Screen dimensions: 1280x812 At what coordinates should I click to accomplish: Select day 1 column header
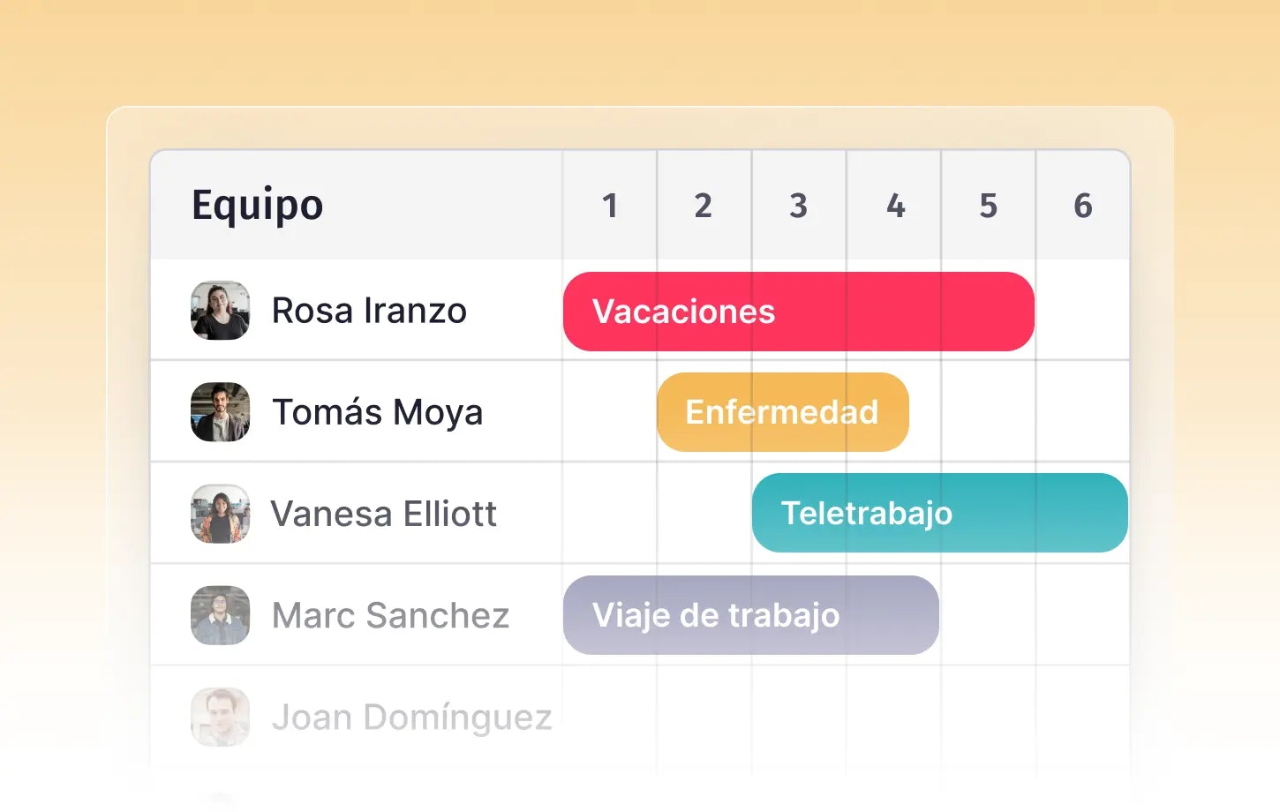[x=609, y=206]
